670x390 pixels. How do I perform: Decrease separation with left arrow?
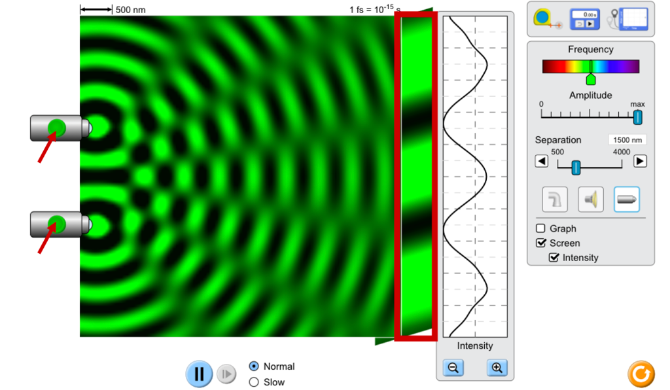click(542, 162)
